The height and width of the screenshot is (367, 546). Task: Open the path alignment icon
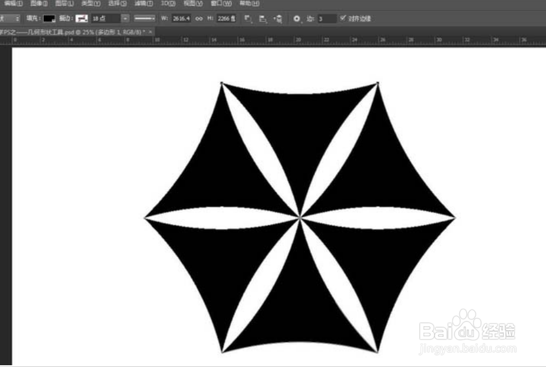point(263,19)
